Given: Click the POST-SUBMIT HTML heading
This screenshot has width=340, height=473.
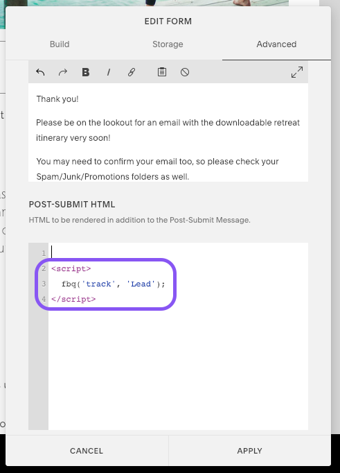Looking at the screenshot, I should tap(72, 204).
